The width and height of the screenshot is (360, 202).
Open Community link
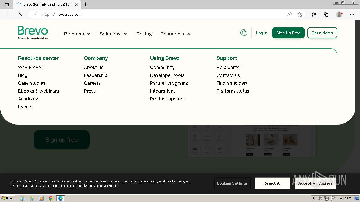point(162,67)
